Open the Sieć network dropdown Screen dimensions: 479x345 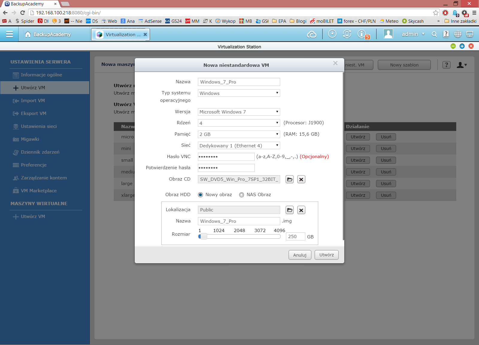pyautogui.click(x=239, y=146)
